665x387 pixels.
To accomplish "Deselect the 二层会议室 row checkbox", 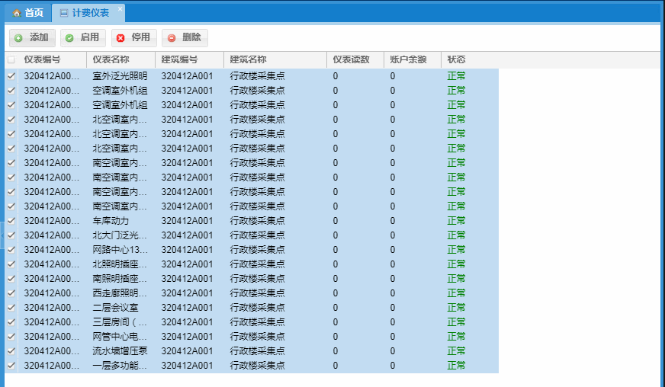I will [11, 308].
